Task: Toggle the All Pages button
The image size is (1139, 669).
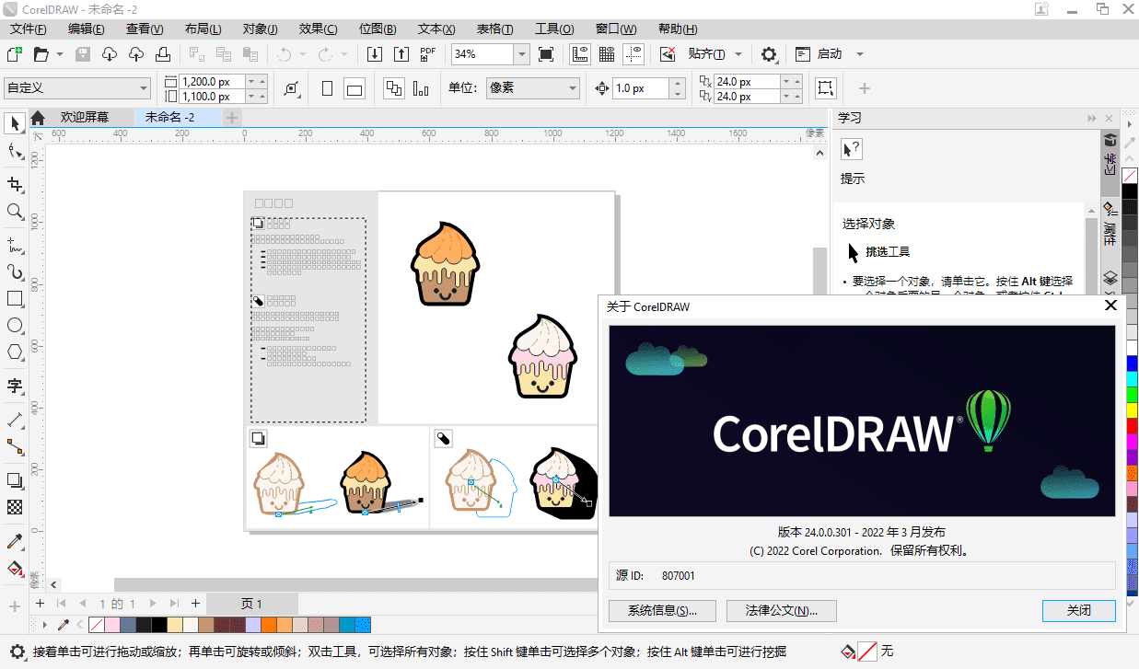Action: tap(394, 88)
